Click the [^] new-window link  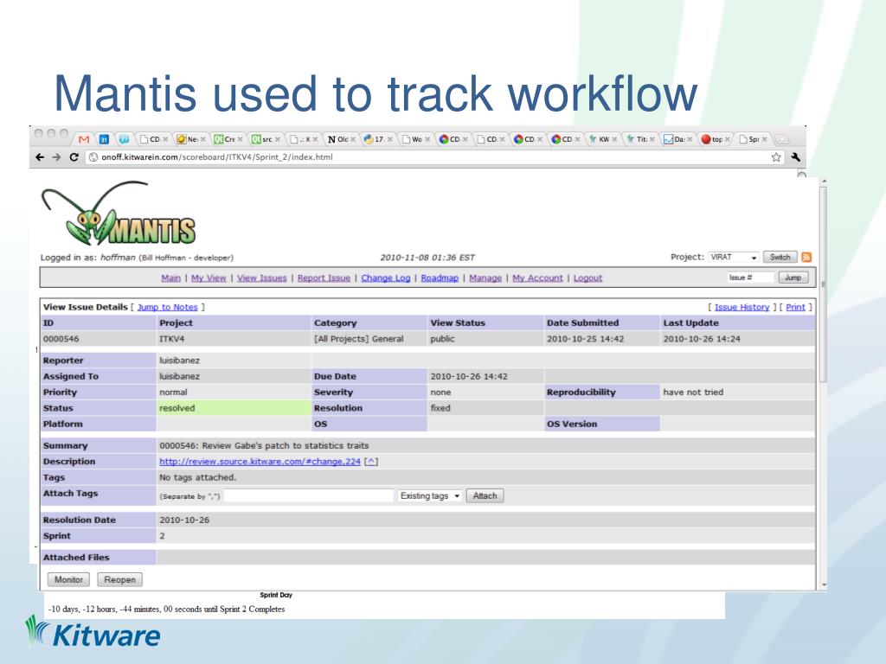[x=371, y=462]
